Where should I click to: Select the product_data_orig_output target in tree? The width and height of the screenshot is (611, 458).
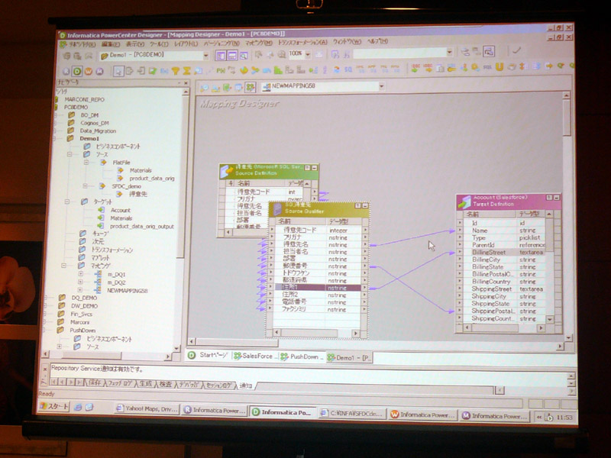142,226
